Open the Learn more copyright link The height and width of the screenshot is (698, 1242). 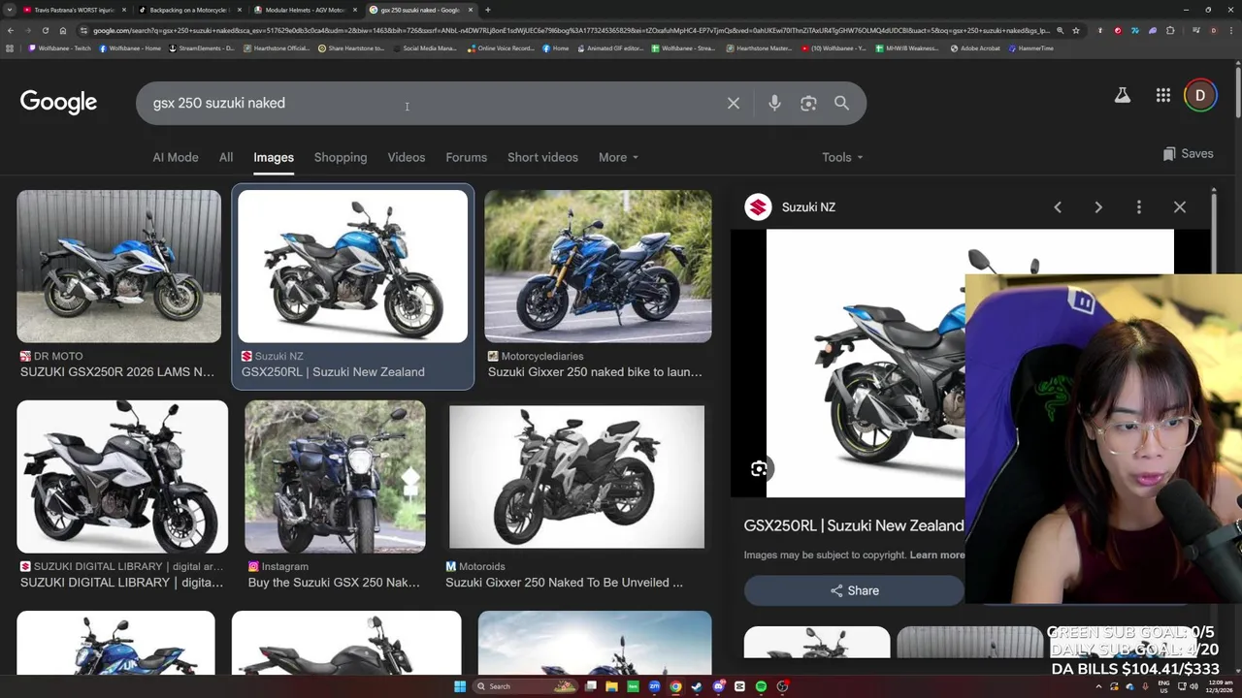click(936, 555)
